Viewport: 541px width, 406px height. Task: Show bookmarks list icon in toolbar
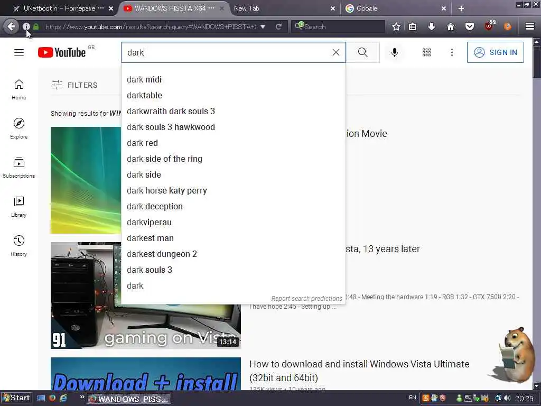point(413,26)
